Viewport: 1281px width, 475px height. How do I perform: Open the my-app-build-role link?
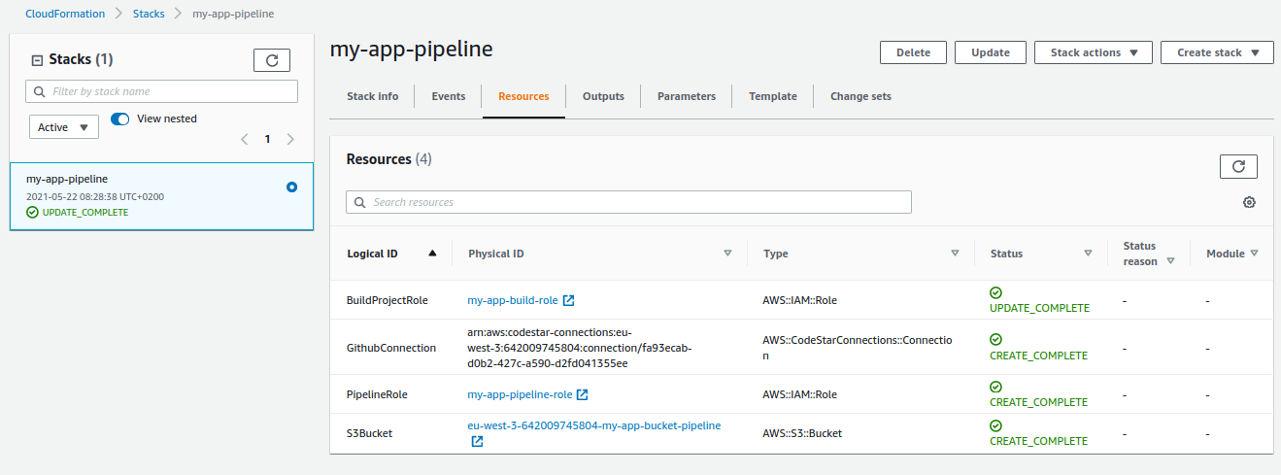[x=512, y=301]
